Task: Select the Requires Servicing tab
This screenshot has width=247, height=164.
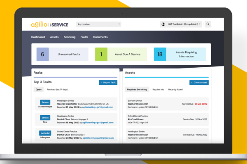Action: click(x=137, y=89)
